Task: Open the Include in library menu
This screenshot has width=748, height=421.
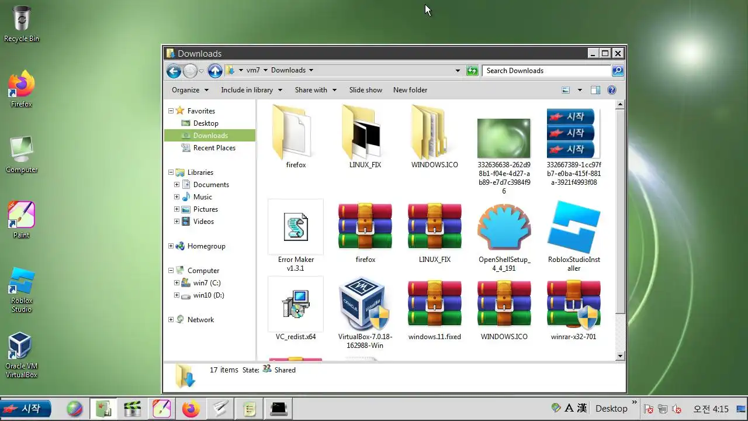Action: (x=251, y=90)
